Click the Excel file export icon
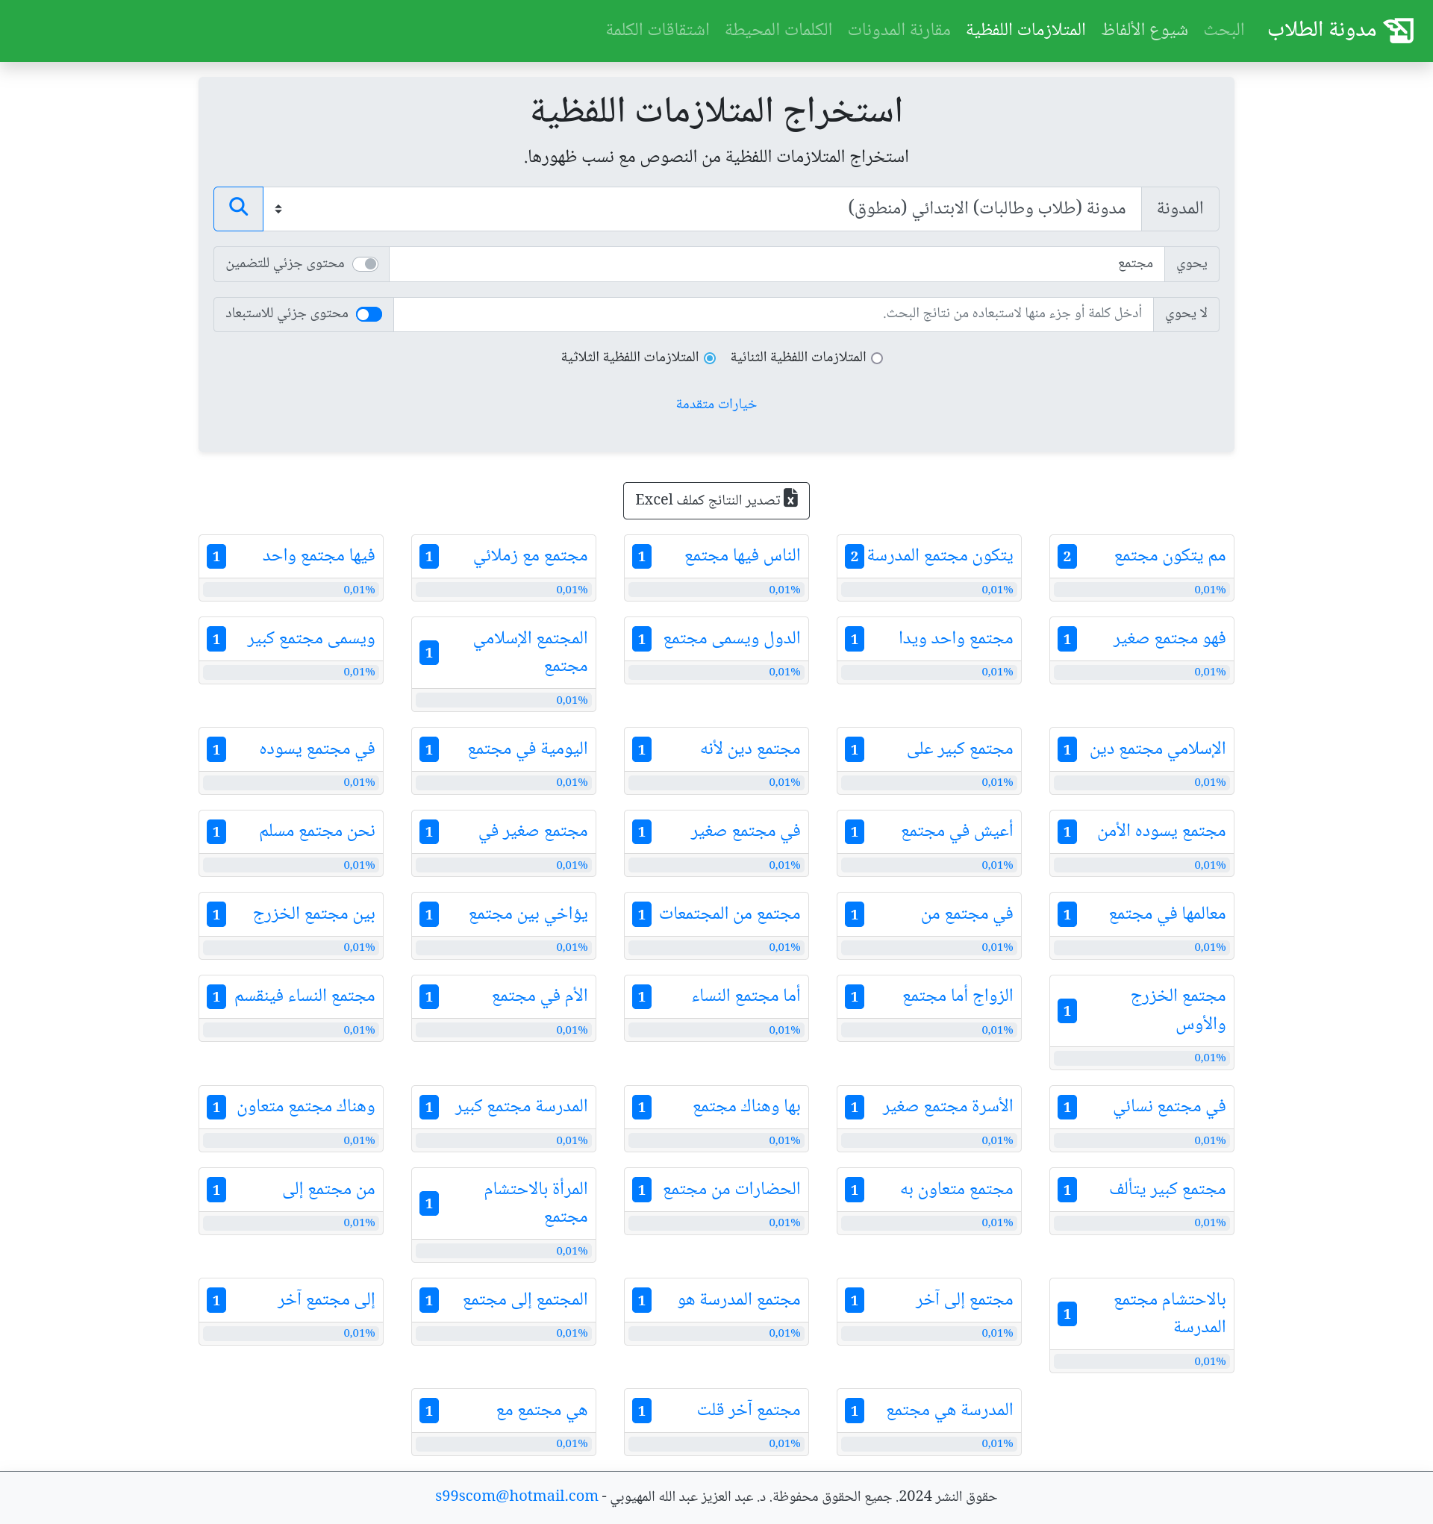This screenshot has width=1433, height=1524. 790,499
